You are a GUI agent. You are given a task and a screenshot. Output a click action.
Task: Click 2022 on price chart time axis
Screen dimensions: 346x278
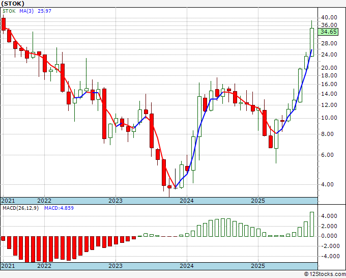(x=44, y=201)
